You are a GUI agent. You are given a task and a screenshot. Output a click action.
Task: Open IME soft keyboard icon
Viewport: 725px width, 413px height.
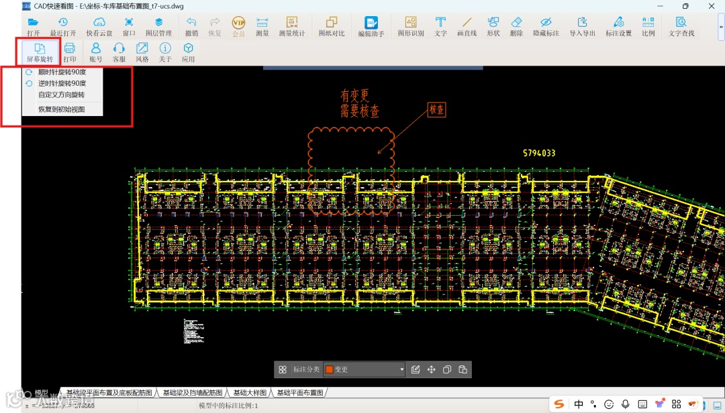coord(642,404)
